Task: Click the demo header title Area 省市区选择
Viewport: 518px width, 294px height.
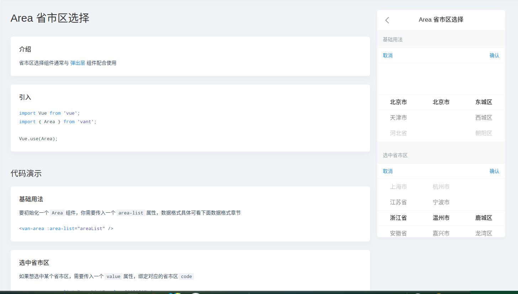Action: click(441, 20)
